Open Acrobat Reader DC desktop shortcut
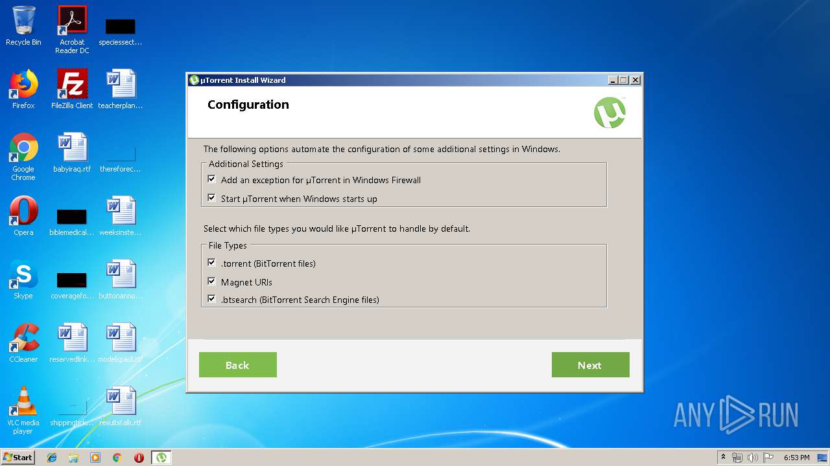This screenshot has height=466, width=830. [x=72, y=30]
